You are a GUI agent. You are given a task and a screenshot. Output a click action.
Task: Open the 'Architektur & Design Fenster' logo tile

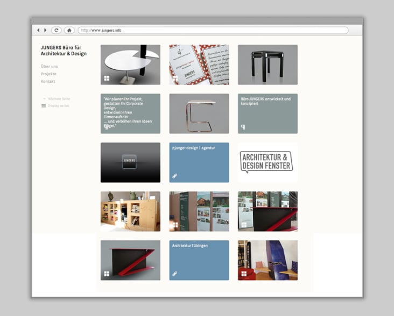pyautogui.click(x=268, y=162)
